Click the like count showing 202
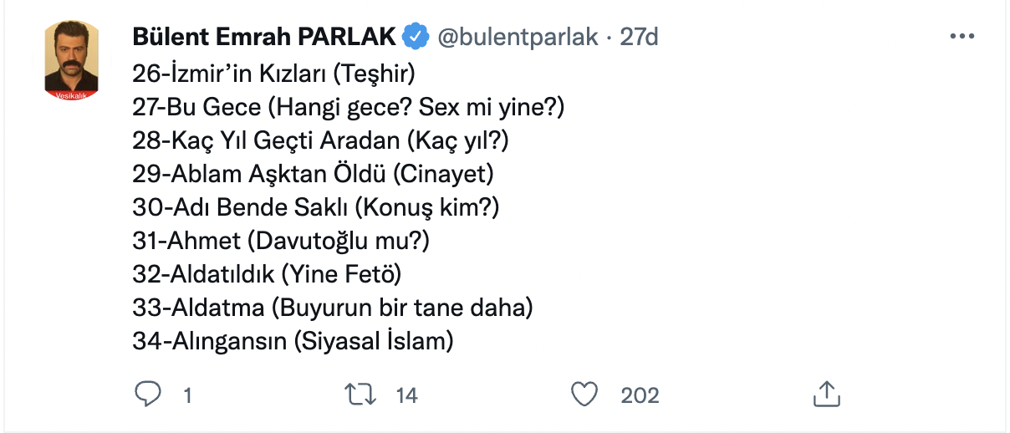The image size is (1010, 433). point(640,395)
